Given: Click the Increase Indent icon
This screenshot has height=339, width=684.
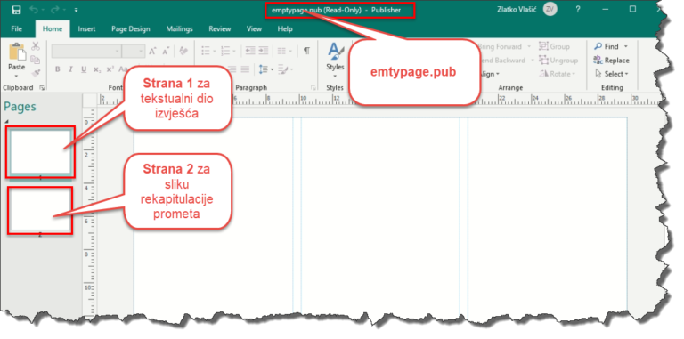Looking at the screenshot, I should [x=263, y=51].
